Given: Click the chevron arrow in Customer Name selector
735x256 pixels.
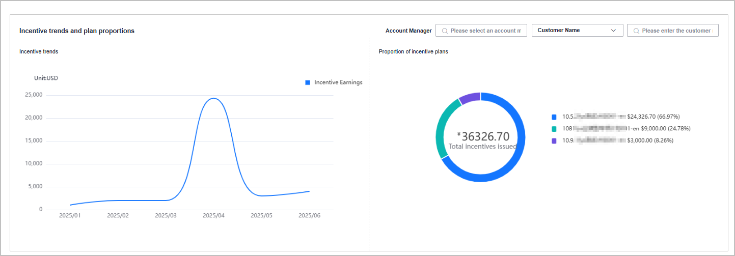Looking at the screenshot, I should [x=613, y=31].
